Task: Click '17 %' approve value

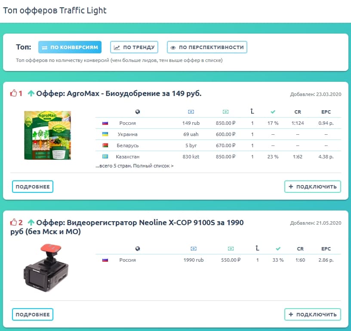Action: click(273, 123)
